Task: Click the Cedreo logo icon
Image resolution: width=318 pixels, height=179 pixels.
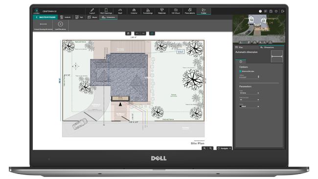Action: (37, 11)
